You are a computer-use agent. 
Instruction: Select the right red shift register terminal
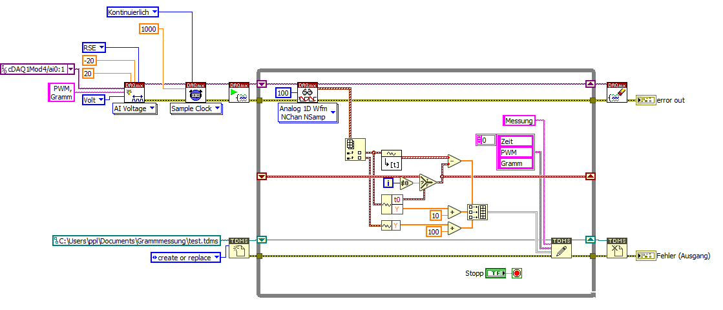tap(590, 176)
